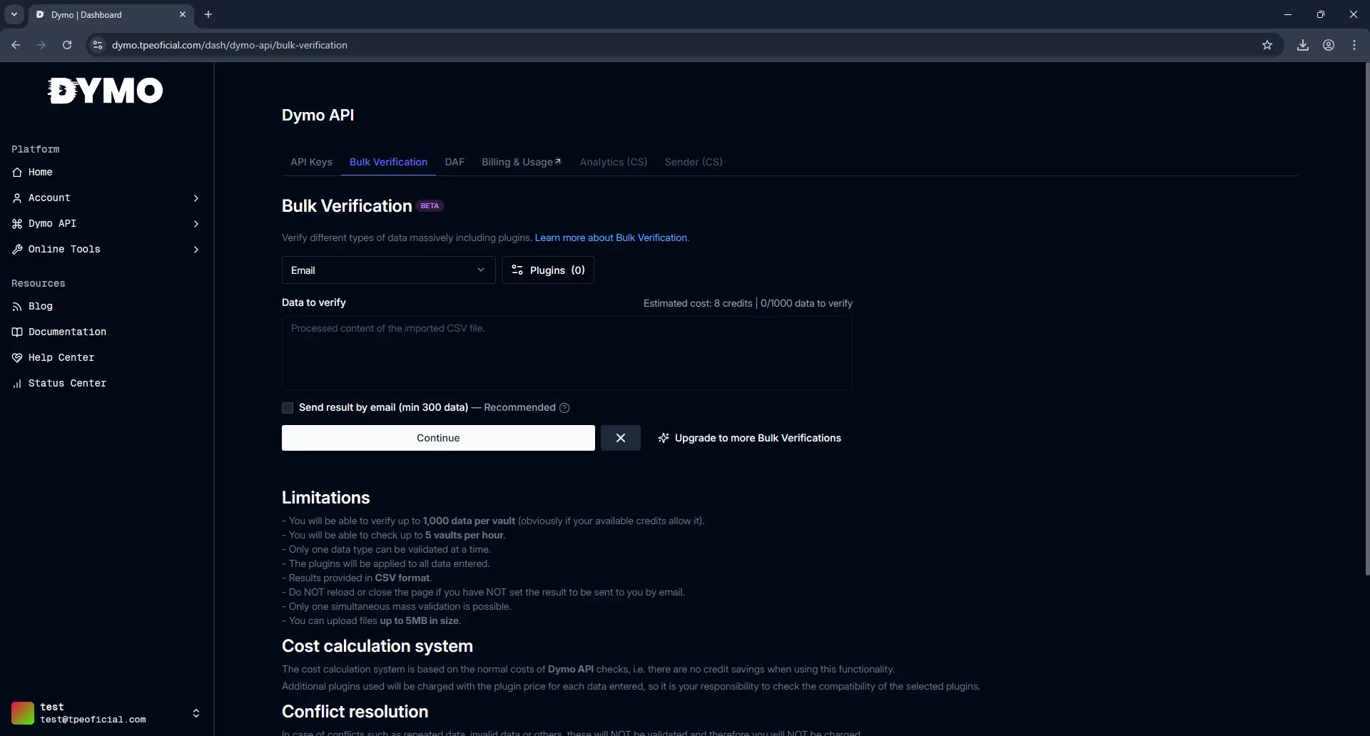Open the Email data type dropdown
Viewport: 1370px width, 736px height.
pyautogui.click(x=389, y=270)
